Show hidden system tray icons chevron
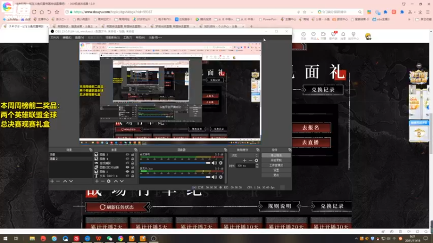 (356, 239)
